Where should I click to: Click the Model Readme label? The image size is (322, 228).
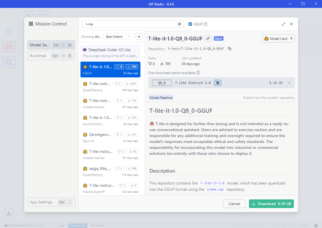[x=161, y=97]
